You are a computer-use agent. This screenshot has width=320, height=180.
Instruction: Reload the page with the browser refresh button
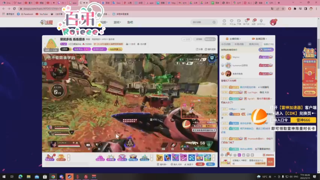[x=14, y=9]
